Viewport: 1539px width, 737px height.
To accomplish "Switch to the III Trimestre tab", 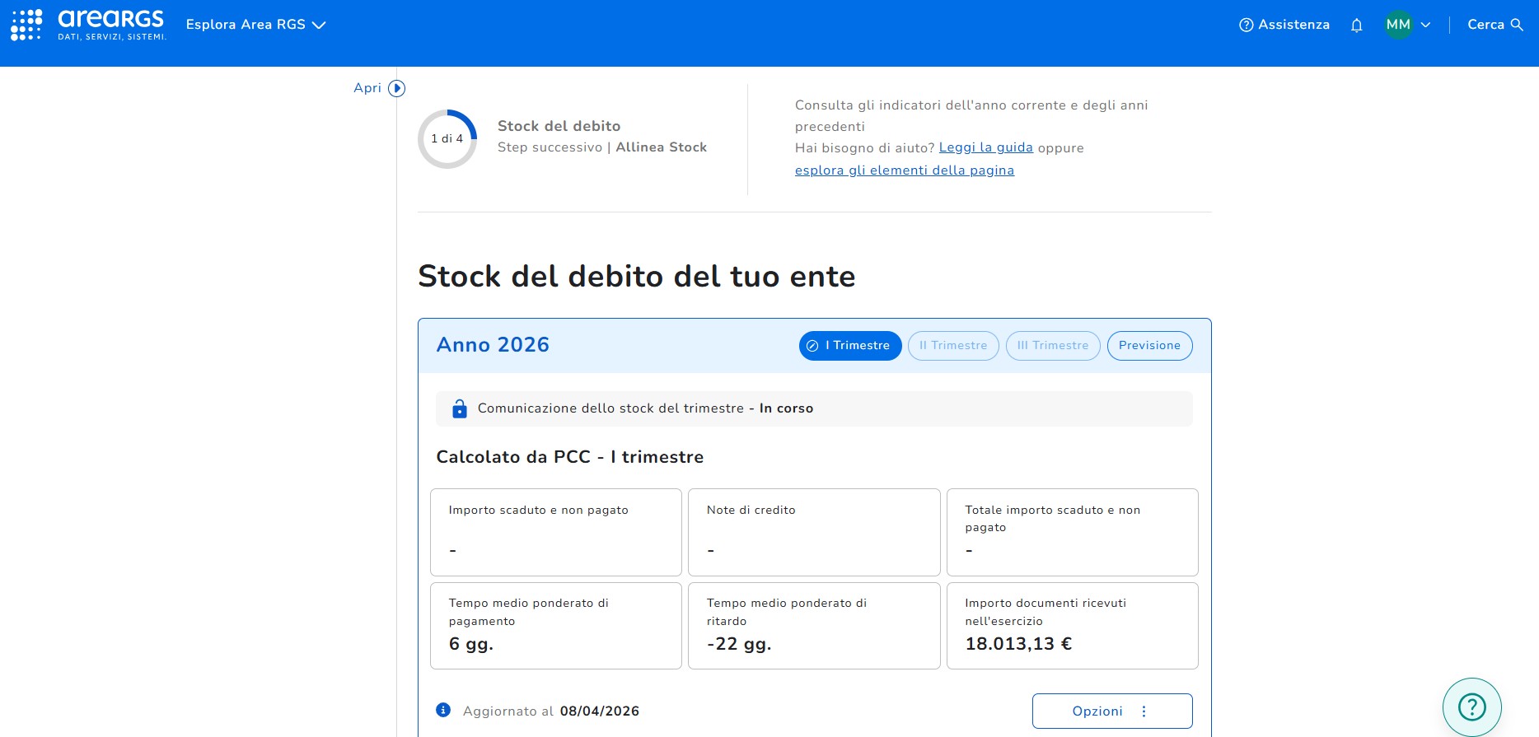I will pos(1052,346).
